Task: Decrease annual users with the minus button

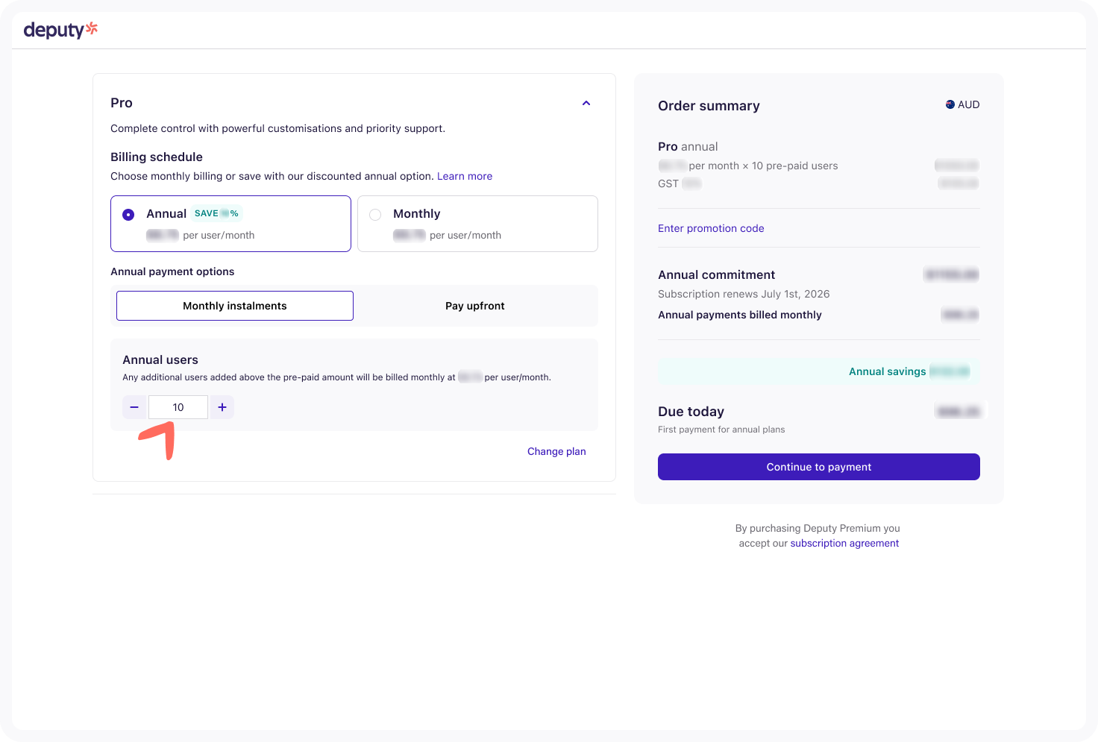Action: [134, 407]
